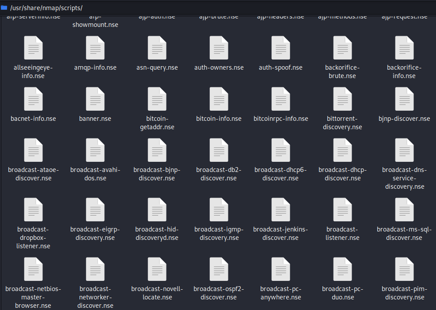The width and height of the screenshot is (436, 310).
Task: Select the allseeingeye-info.nse file icon
Action: 34,48
